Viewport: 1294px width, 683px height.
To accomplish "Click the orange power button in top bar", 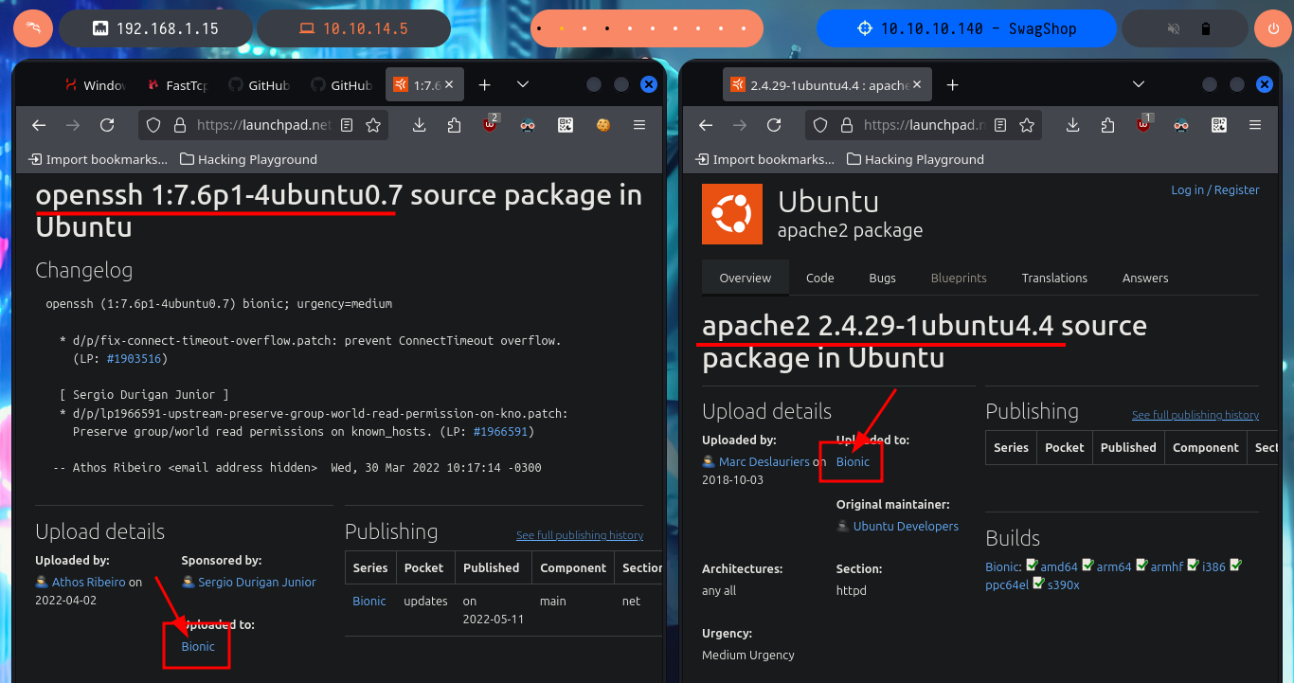I will point(1272,28).
